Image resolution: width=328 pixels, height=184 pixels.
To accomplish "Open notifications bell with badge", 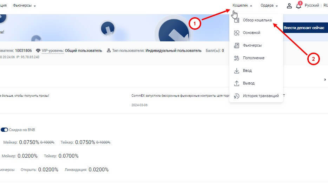I will (x=299, y=6).
